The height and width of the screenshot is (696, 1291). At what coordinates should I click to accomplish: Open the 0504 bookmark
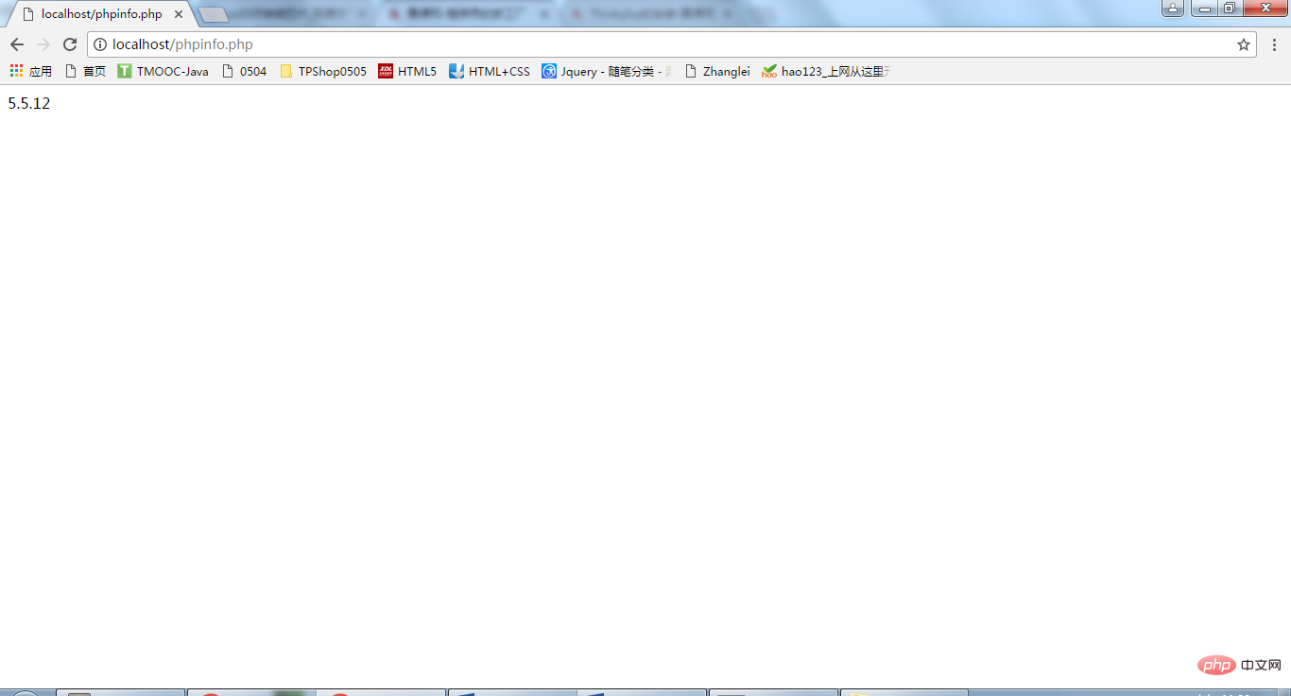point(244,71)
